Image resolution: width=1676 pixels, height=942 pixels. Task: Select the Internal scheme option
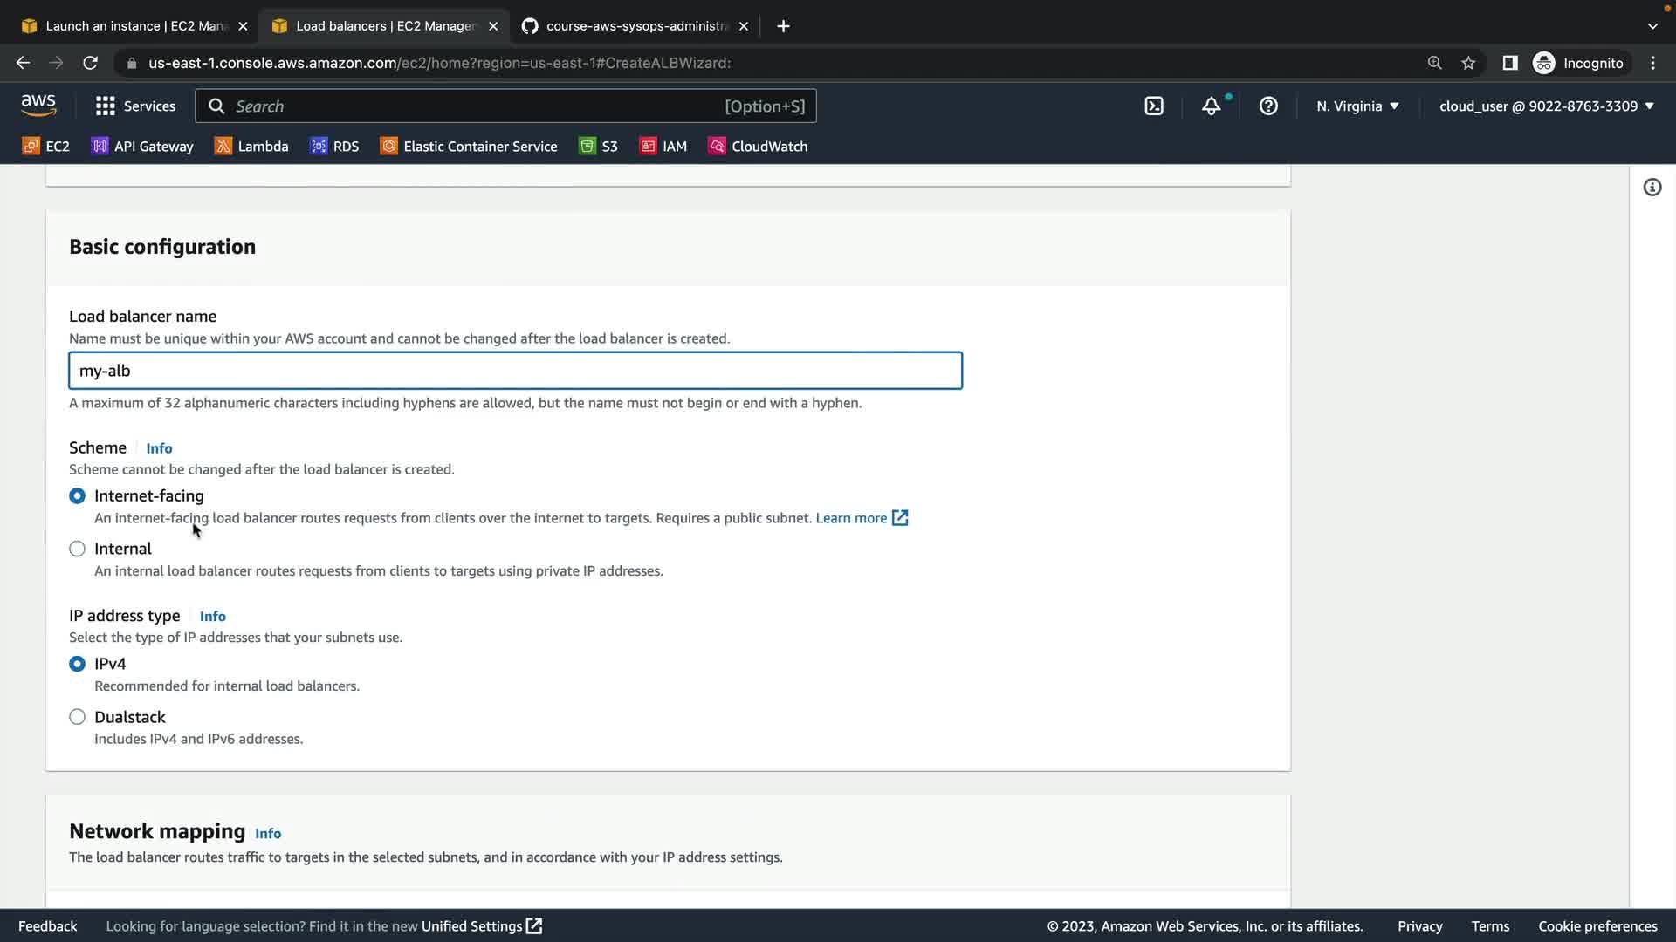click(78, 549)
